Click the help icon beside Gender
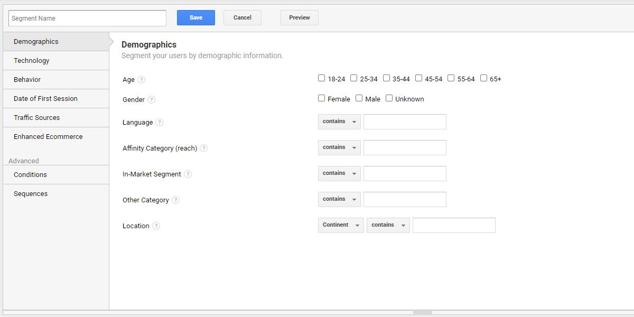634x317 pixels. coord(151,100)
